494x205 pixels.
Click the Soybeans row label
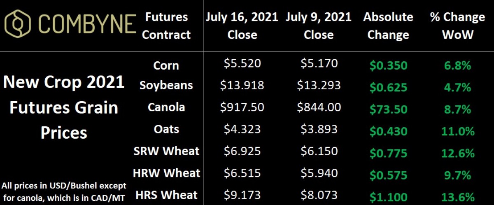click(166, 85)
